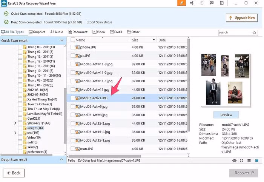Check the box for mod07-activ1.JPG
This screenshot has height=182, width=264.
tap(73, 98)
